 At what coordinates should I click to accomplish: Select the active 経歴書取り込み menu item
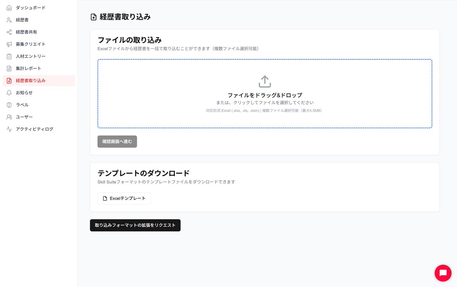[39, 81]
